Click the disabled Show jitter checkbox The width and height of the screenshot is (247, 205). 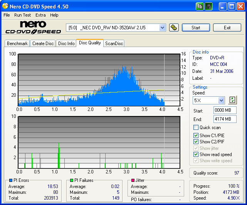[x=196, y=148]
